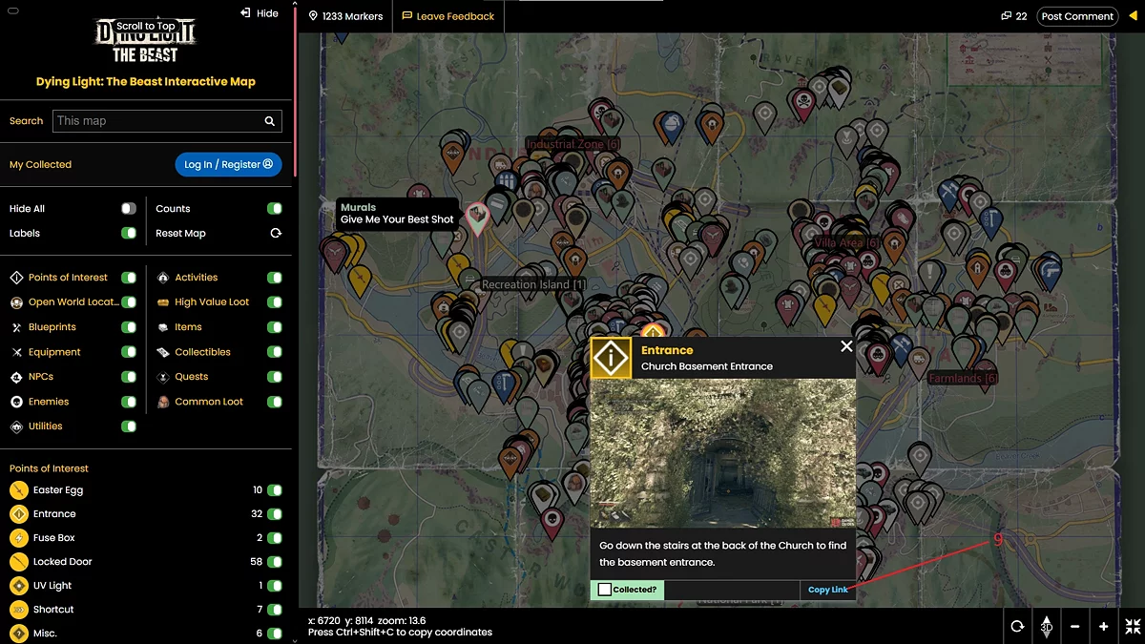Zoom out using the minus icon
The height and width of the screenshot is (644, 1145).
pyautogui.click(x=1075, y=627)
